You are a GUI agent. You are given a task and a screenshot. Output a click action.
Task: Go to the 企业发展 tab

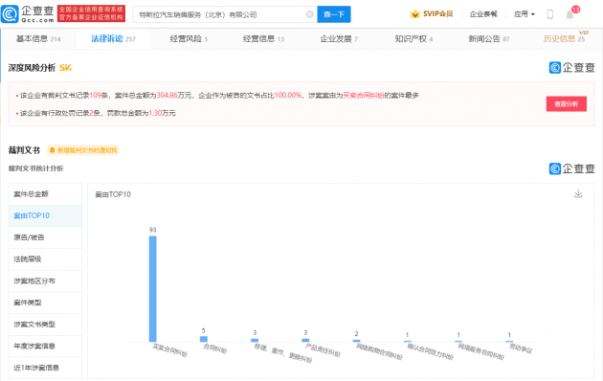point(339,39)
